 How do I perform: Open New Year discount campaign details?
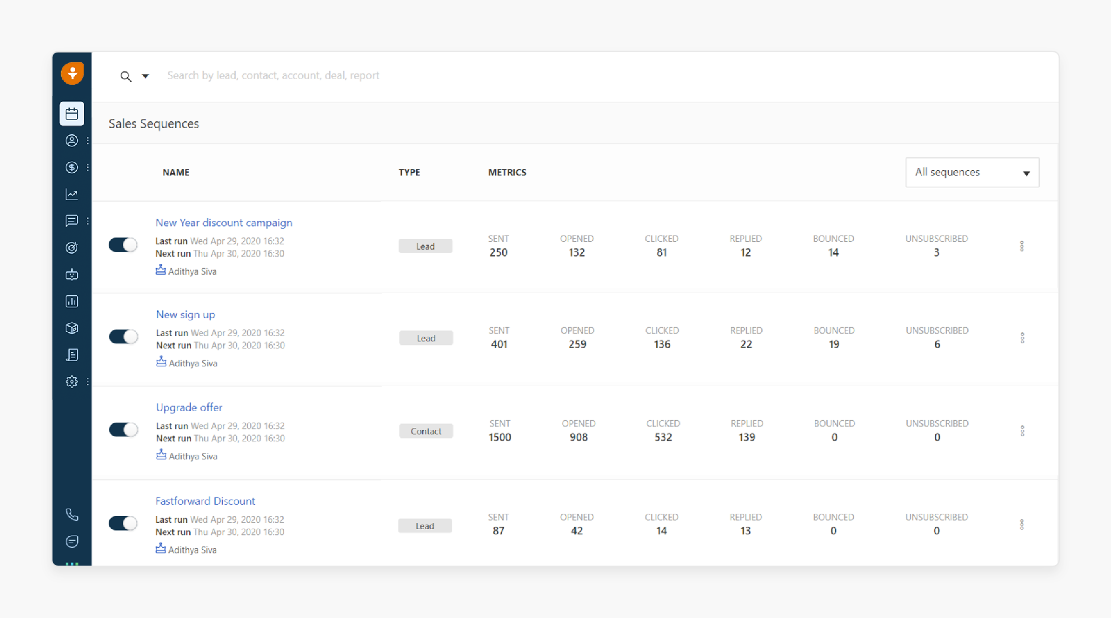tap(223, 222)
